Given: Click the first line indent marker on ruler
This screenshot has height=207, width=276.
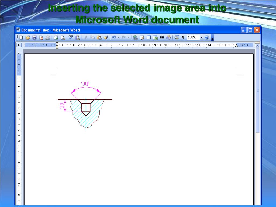Looking at the screenshot, I should [x=57, y=43].
